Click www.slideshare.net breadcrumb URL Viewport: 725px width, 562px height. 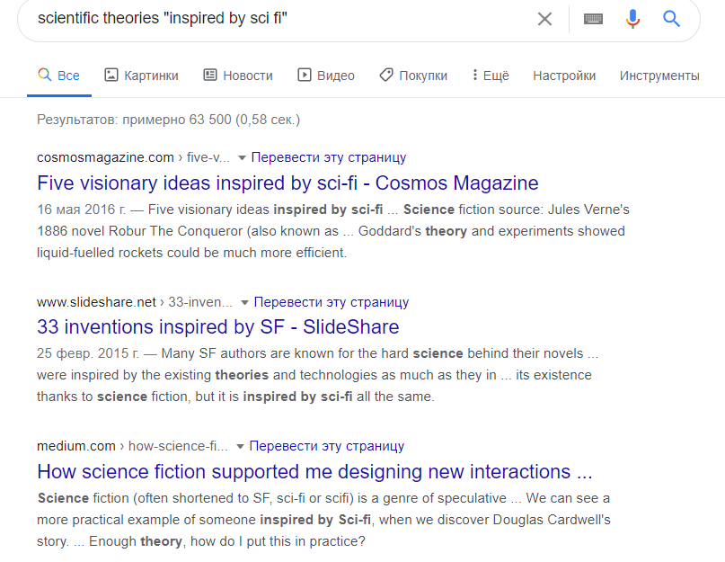(x=135, y=302)
